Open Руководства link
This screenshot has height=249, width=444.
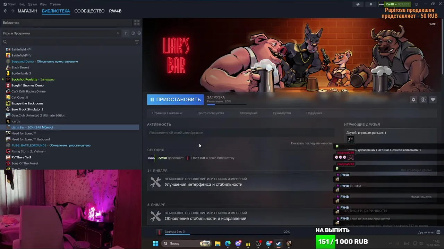click(x=282, y=113)
